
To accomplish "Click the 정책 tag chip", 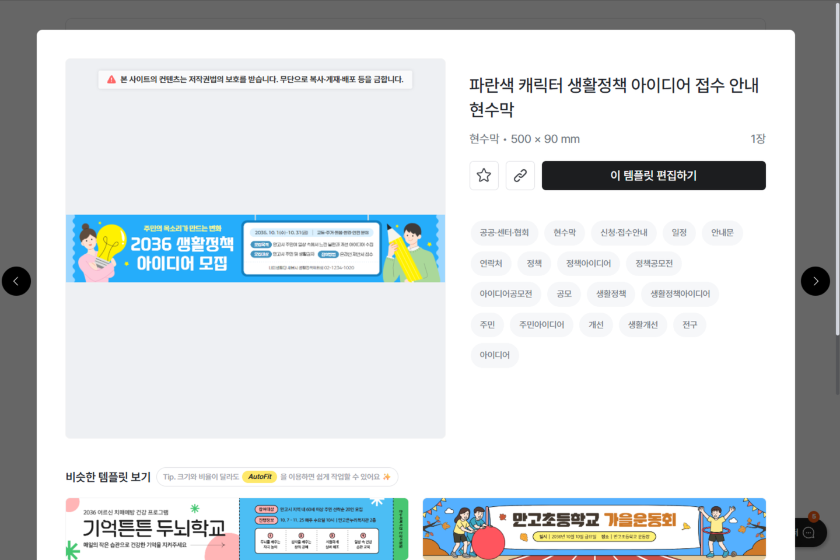I will pos(534,264).
